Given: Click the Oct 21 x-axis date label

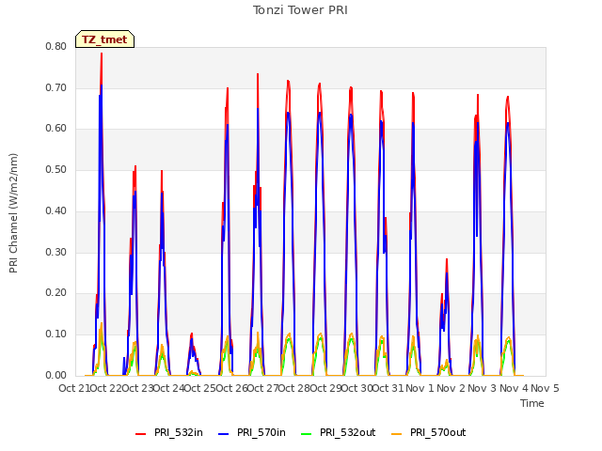Looking at the screenshot, I should pos(74,388).
